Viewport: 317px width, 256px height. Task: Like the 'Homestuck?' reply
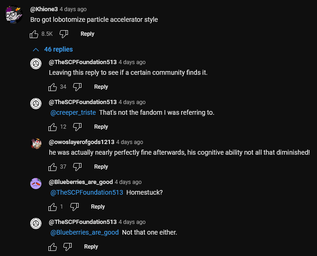click(x=53, y=207)
